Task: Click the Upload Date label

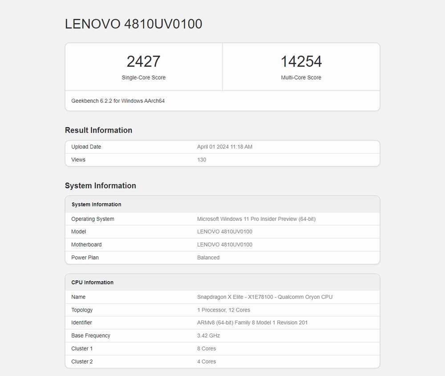Action: [86, 147]
